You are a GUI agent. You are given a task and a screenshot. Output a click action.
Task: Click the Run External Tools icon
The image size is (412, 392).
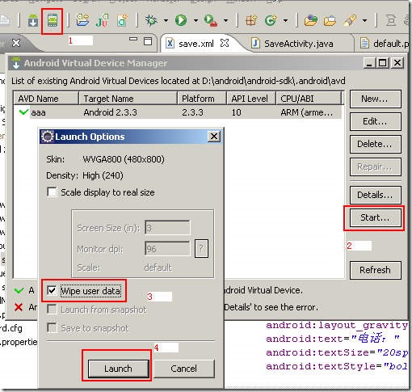coord(211,20)
